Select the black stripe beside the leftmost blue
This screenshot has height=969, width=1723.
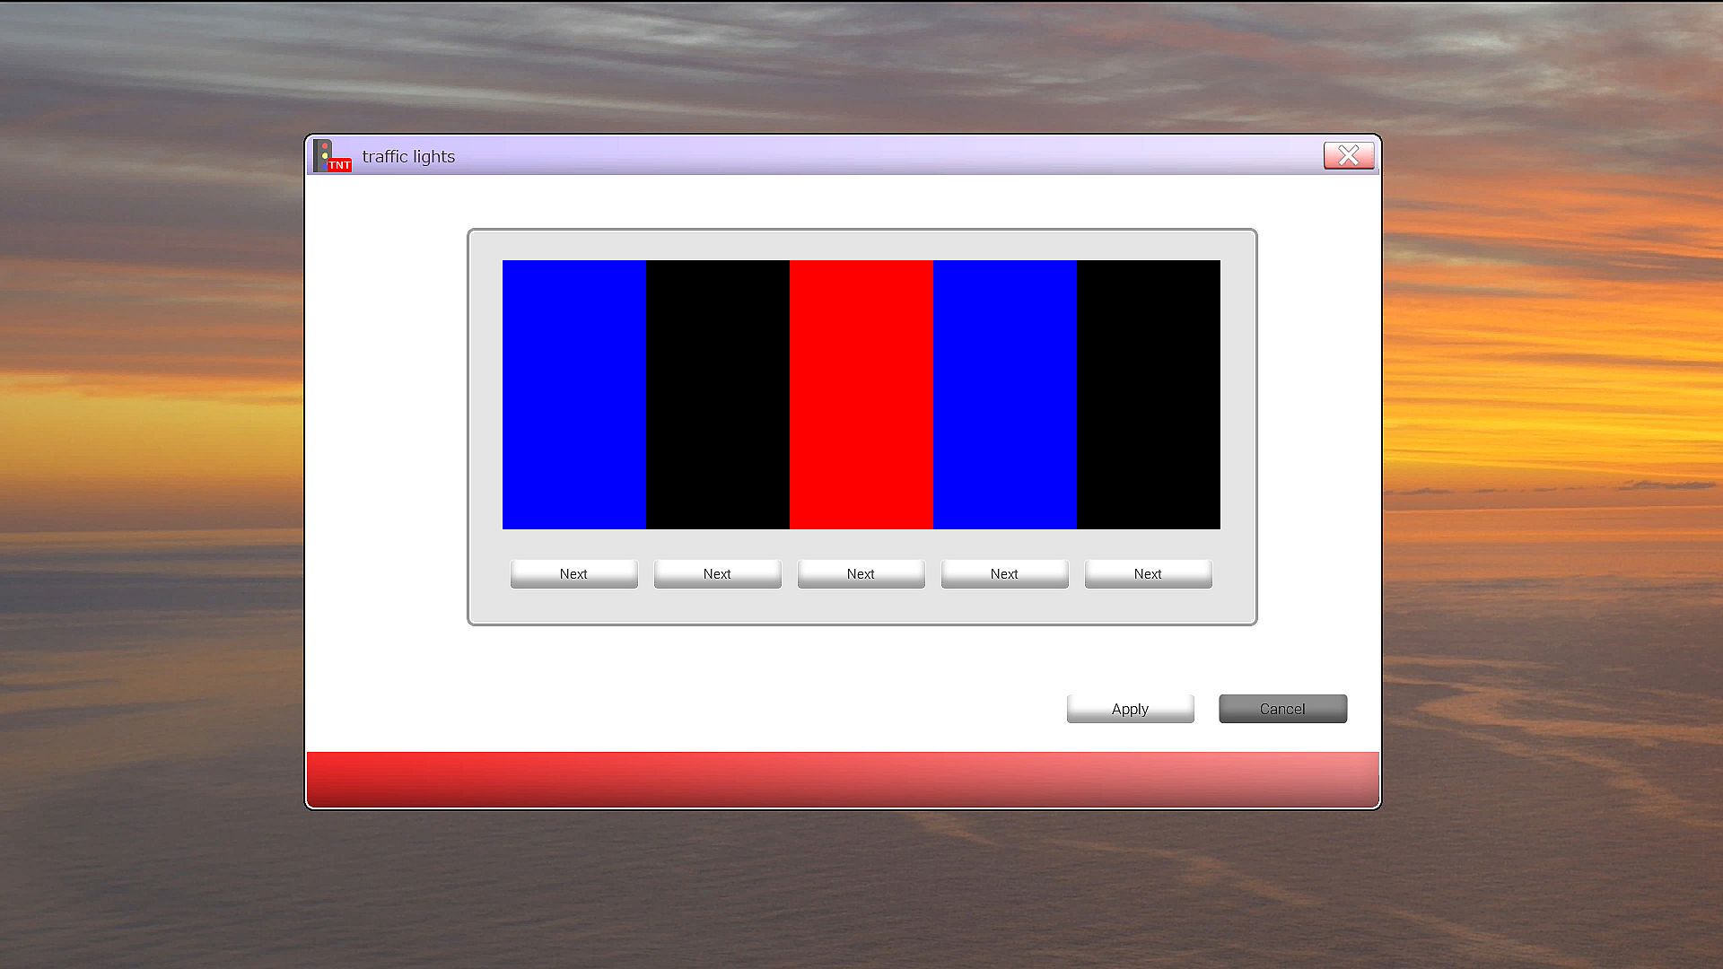pos(718,395)
